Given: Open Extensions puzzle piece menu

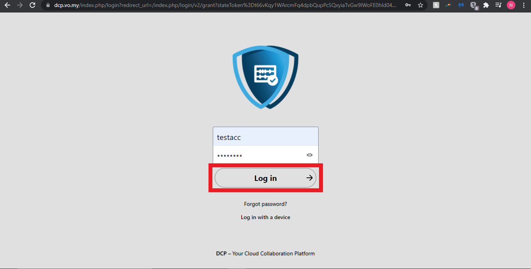Looking at the screenshot, I should [x=486, y=5].
